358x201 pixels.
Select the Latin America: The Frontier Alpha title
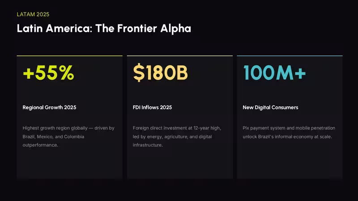[104, 29]
